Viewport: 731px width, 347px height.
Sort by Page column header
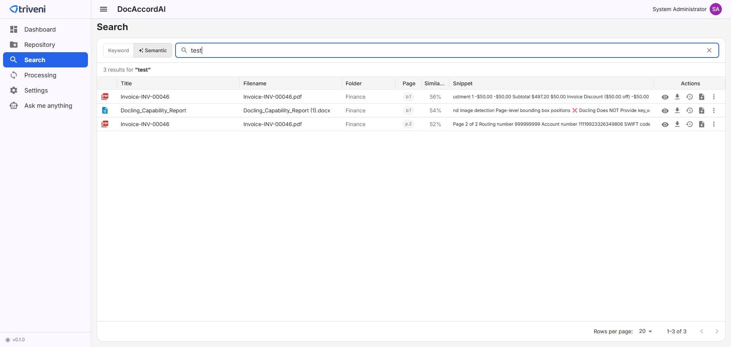point(409,83)
